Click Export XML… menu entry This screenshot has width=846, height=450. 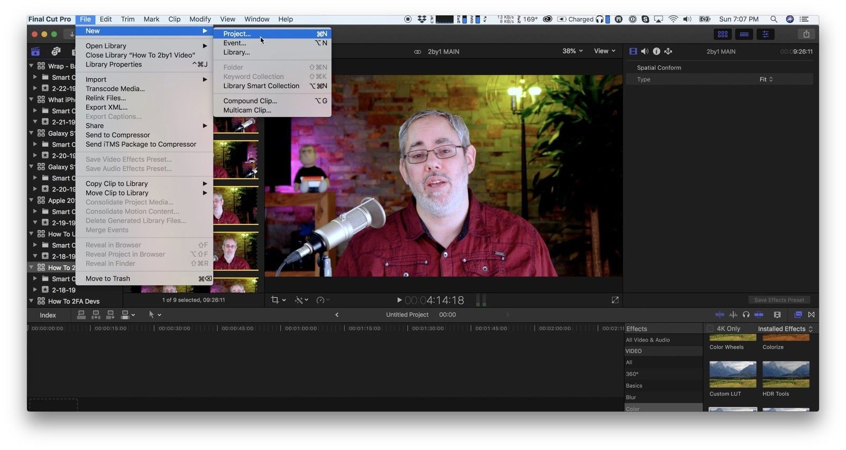tap(144, 107)
